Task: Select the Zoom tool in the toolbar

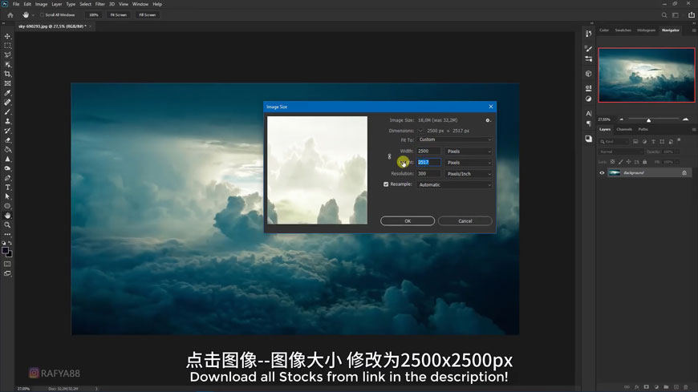Action: pyautogui.click(x=8, y=224)
